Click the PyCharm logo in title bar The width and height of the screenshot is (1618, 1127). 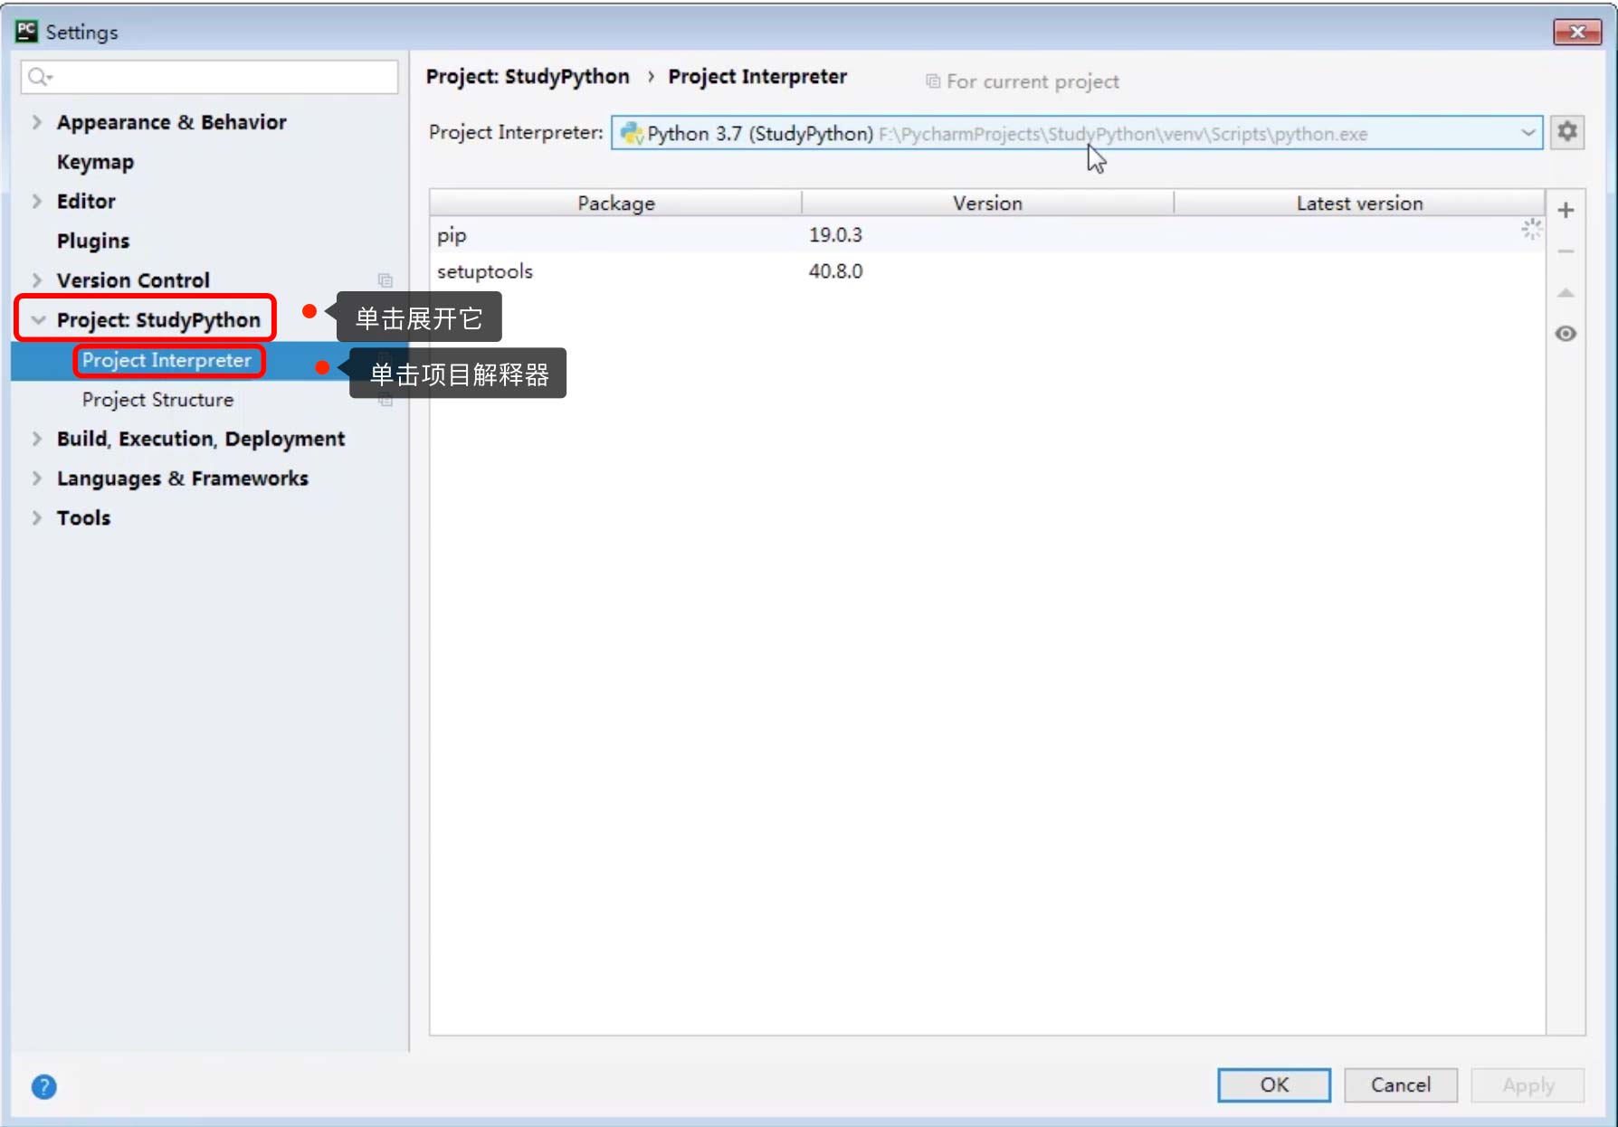pyautogui.click(x=26, y=32)
